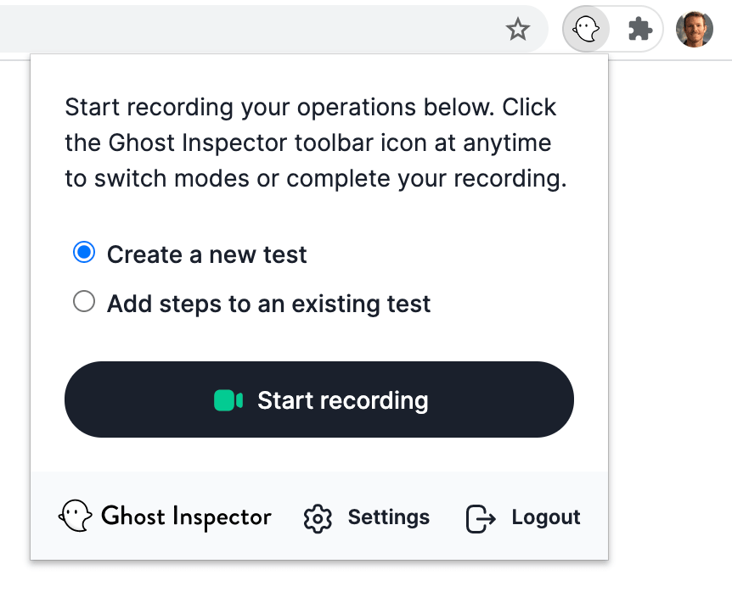Begin recording a new test
Viewport: 732px width, 592px height.
pos(319,399)
